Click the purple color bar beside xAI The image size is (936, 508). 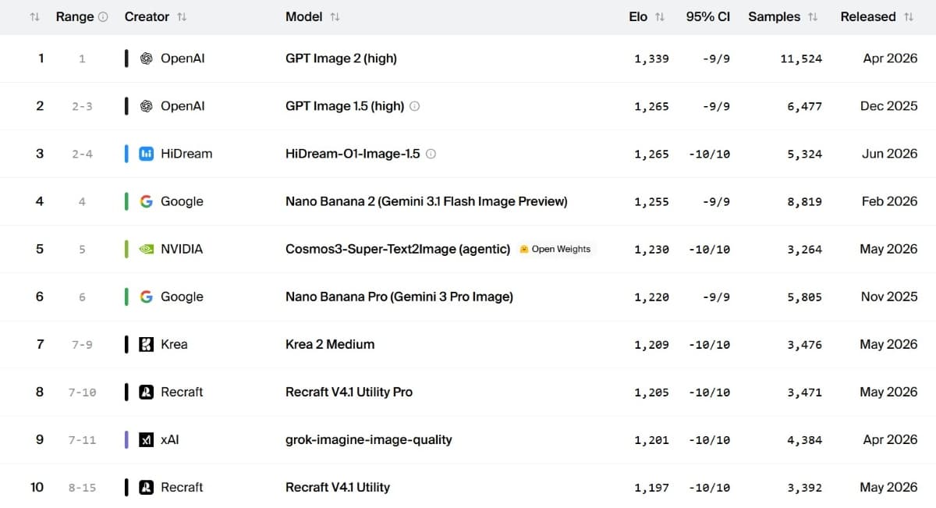point(126,439)
